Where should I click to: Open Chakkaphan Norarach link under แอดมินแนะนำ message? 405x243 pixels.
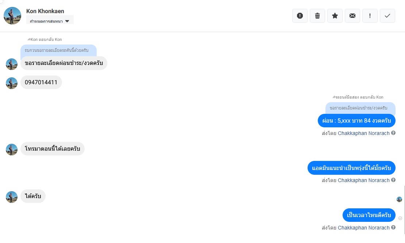[363, 180]
